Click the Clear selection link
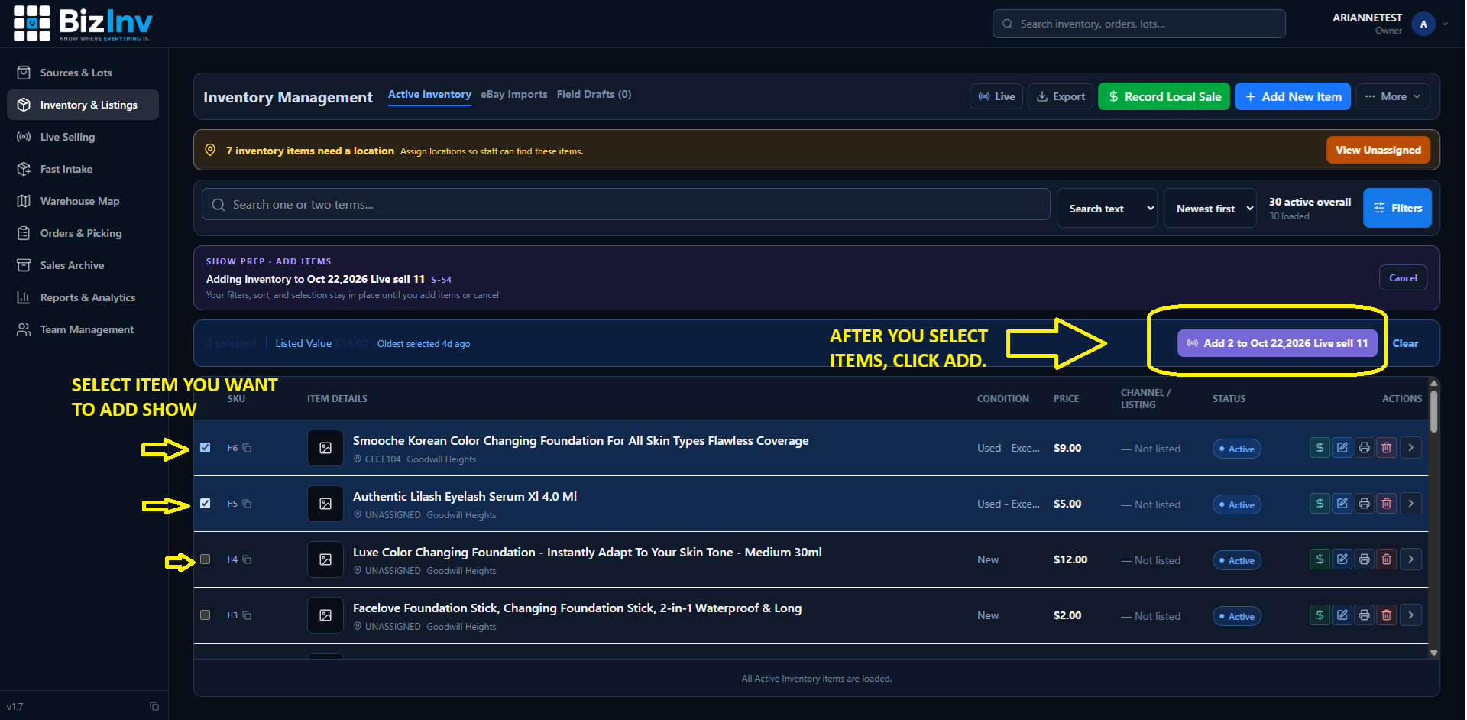This screenshot has height=720, width=1467. click(x=1405, y=343)
